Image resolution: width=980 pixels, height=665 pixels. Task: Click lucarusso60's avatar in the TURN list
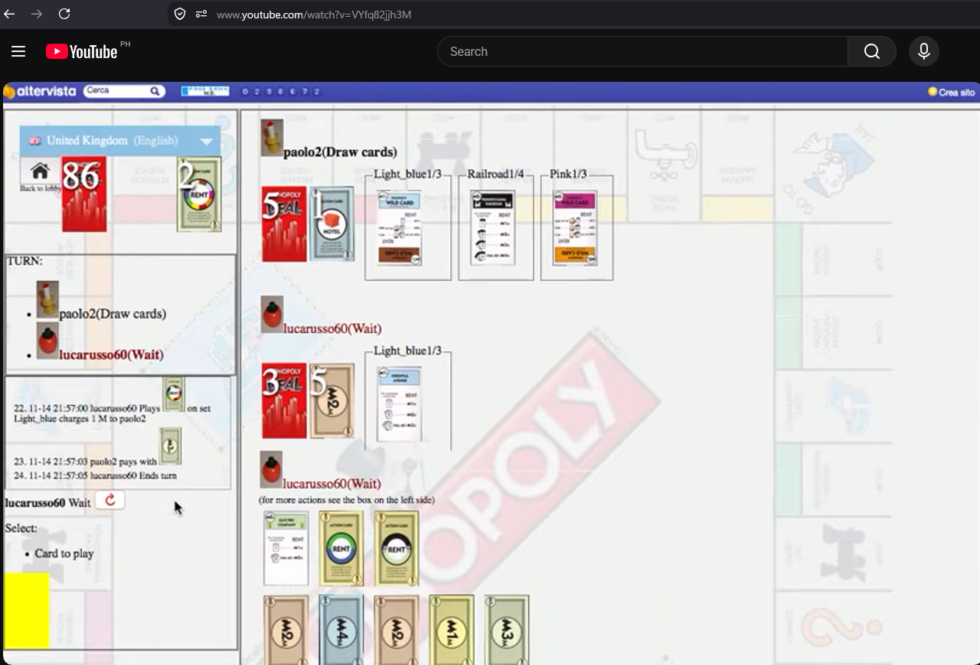pyautogui.click(x=47, y=341)
